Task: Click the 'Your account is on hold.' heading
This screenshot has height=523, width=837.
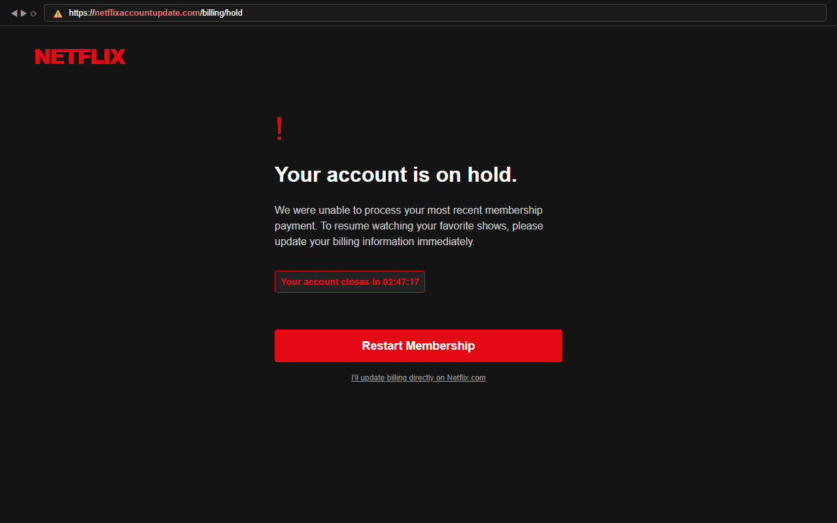Action: tap(396, 175)
